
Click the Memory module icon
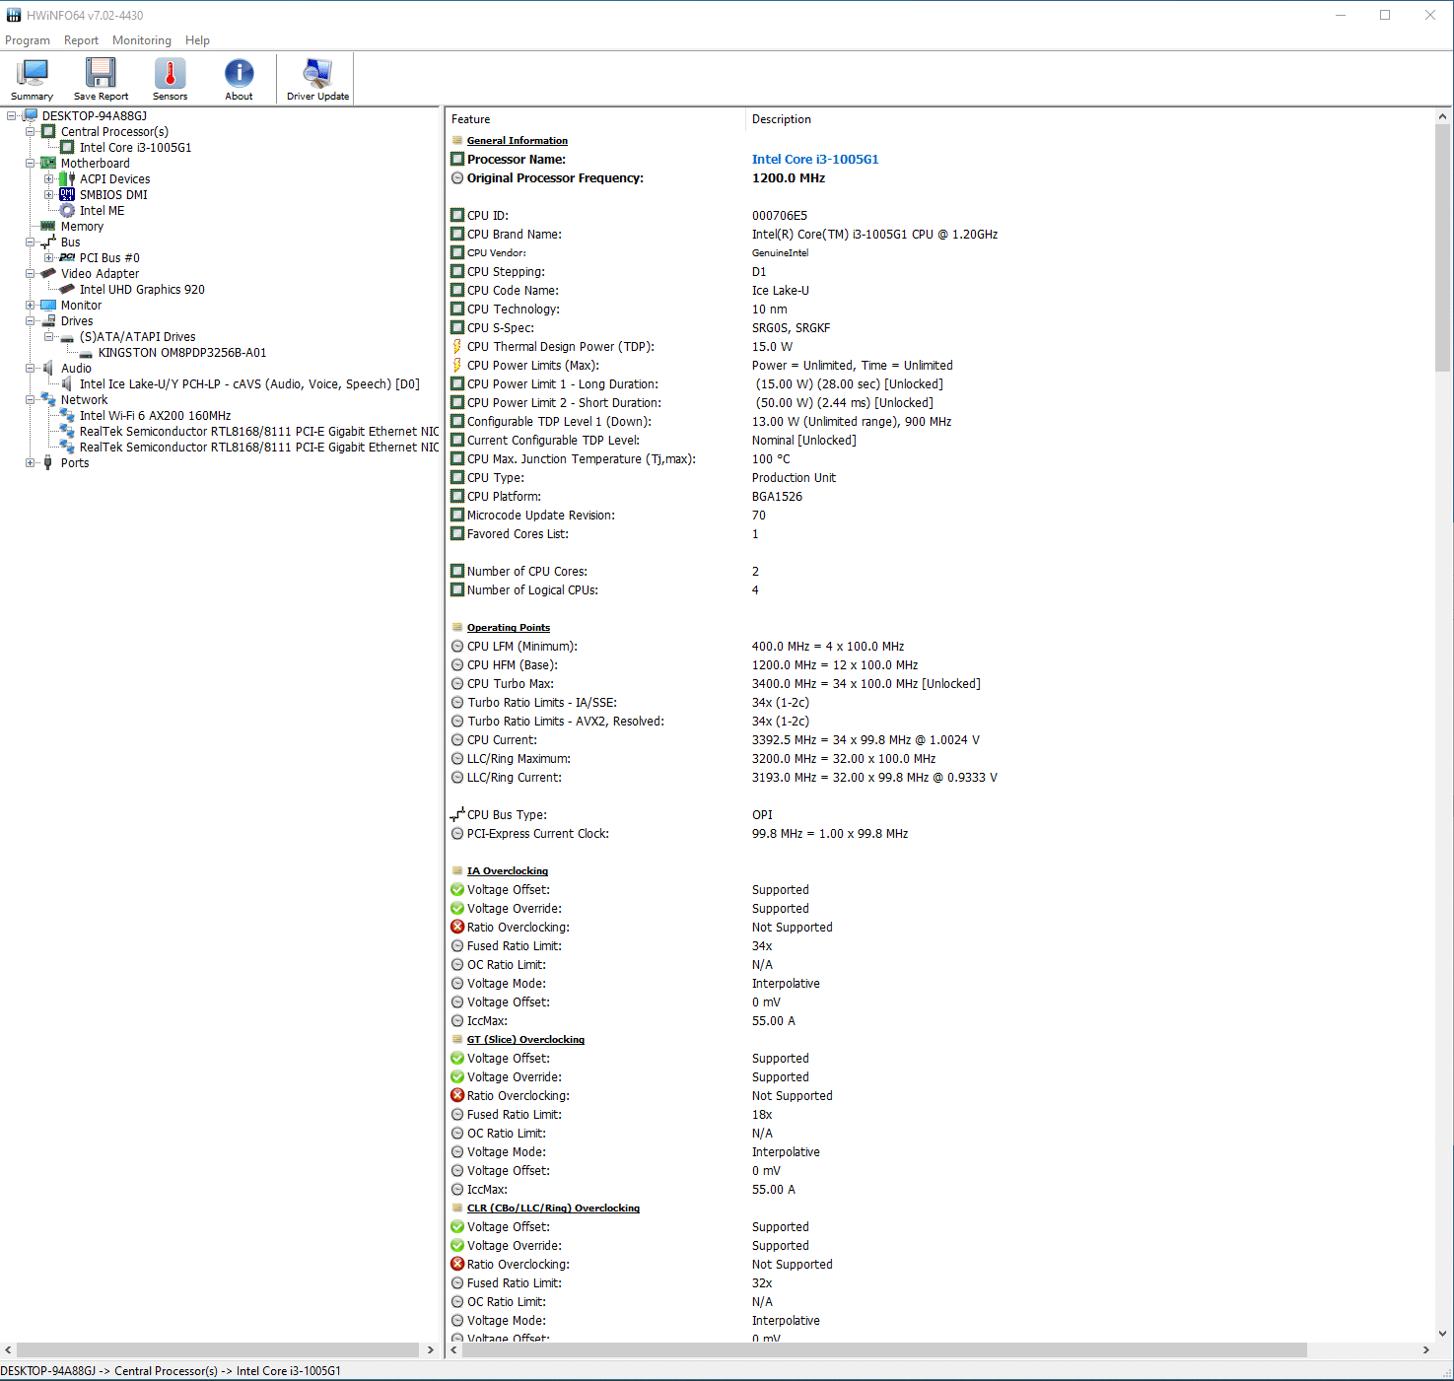[48, 226]
